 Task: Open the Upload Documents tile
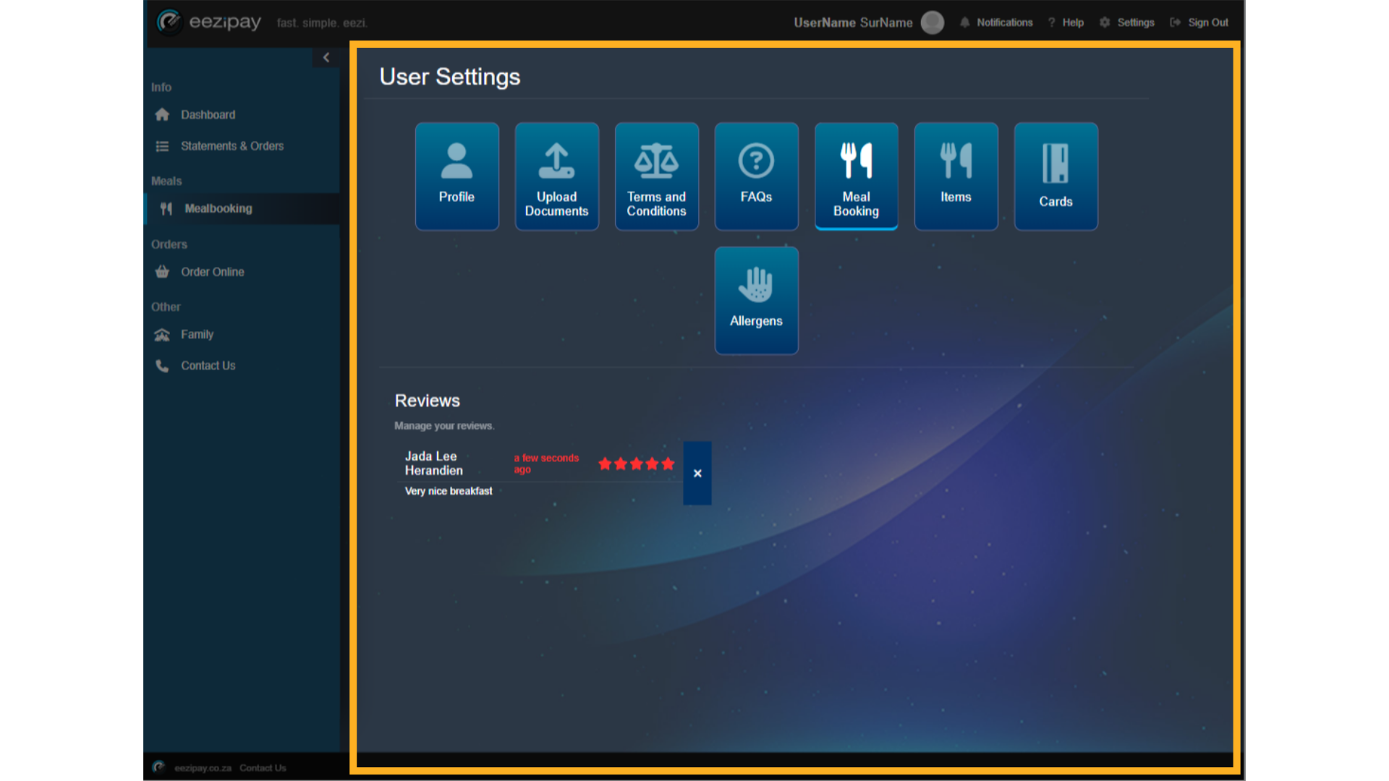click(556, 176)
